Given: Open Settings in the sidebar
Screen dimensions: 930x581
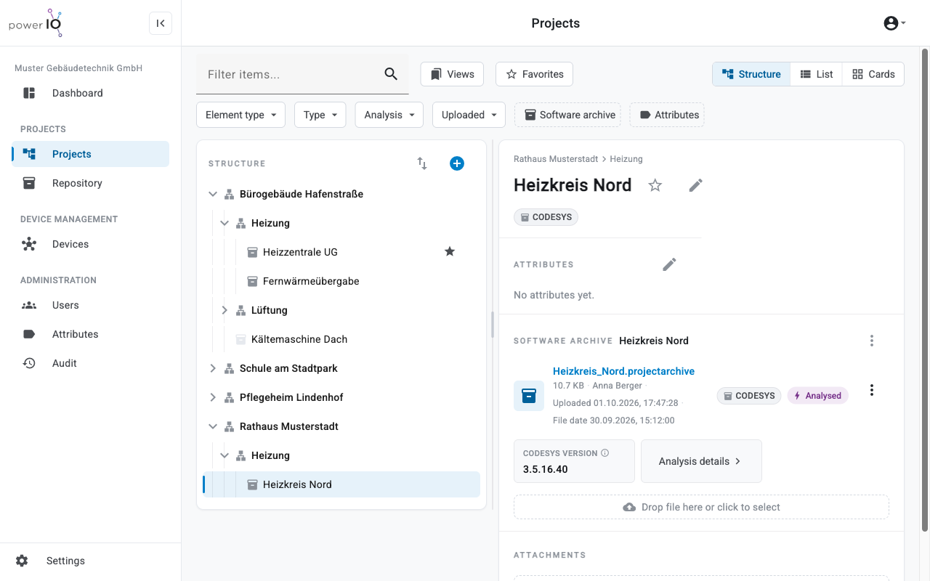Looking at the screenshot, I should [x=90, y=561].
